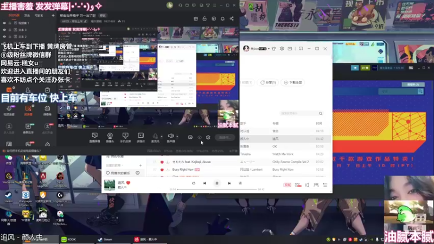Expand the microphone options arrow
Screen dimensions: 434x244
tap(162, 137)
